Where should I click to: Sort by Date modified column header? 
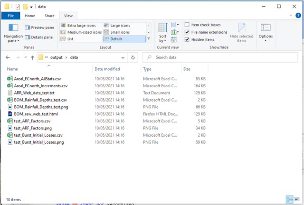click(x=107, y=69)
